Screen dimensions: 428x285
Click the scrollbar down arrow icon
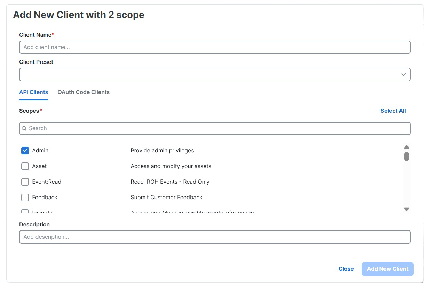pos(406,209)
